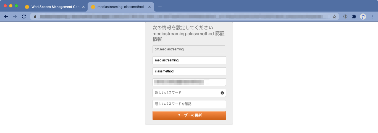Click the padlock site info icon
The height and width of the screenshot is (133, 378).
[x=35, y=17]
